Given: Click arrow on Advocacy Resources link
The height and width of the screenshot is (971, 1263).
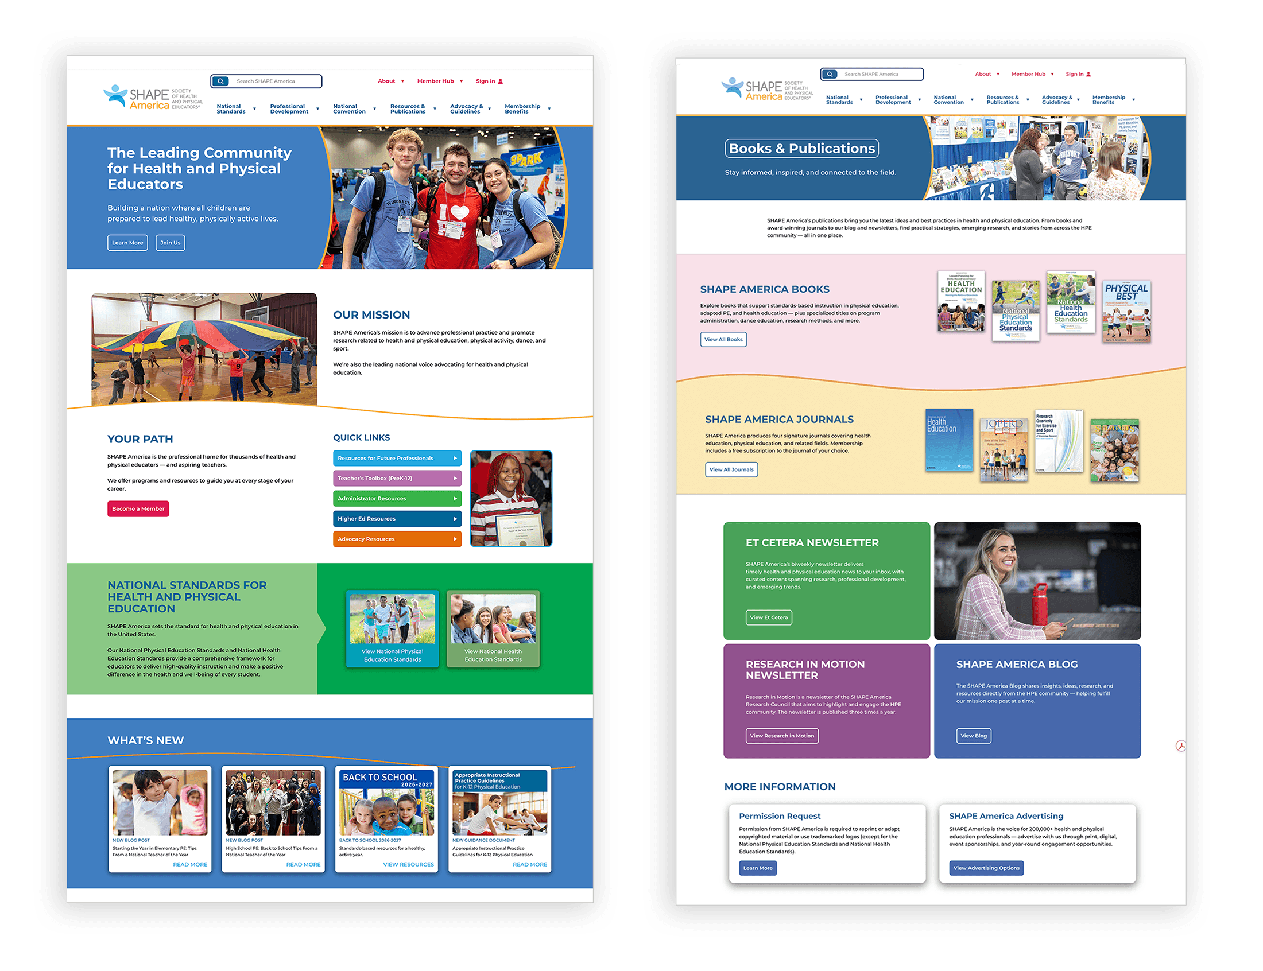Looking at the screenshot, I should click(455, 539).
